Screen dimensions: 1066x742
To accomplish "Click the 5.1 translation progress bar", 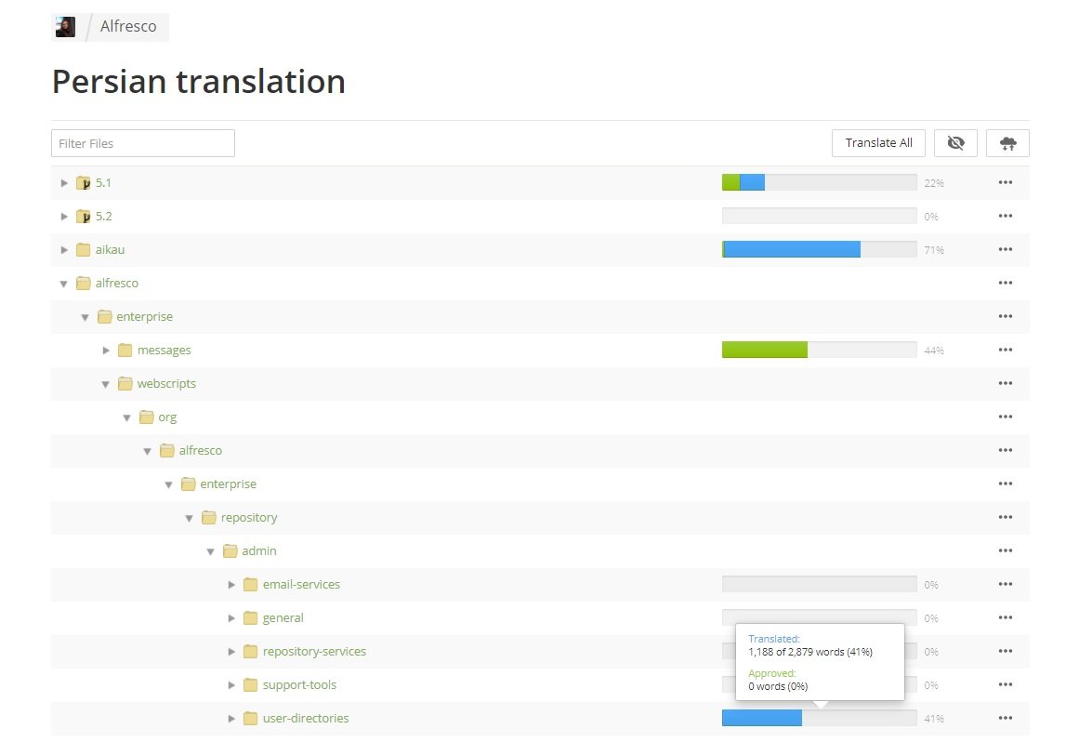I will (x=819, y=182).
